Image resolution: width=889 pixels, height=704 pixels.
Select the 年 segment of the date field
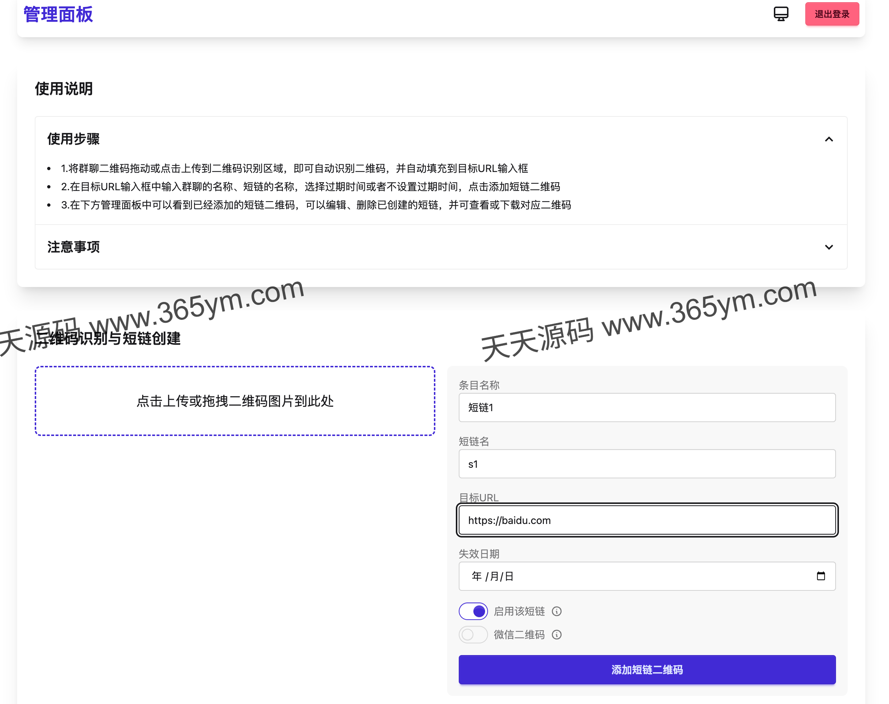point(476,576)
